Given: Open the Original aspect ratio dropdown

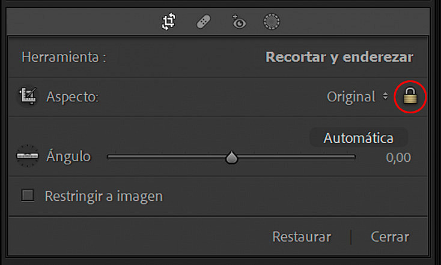Looking at the screenshot, I should click(x=357, y=97).
